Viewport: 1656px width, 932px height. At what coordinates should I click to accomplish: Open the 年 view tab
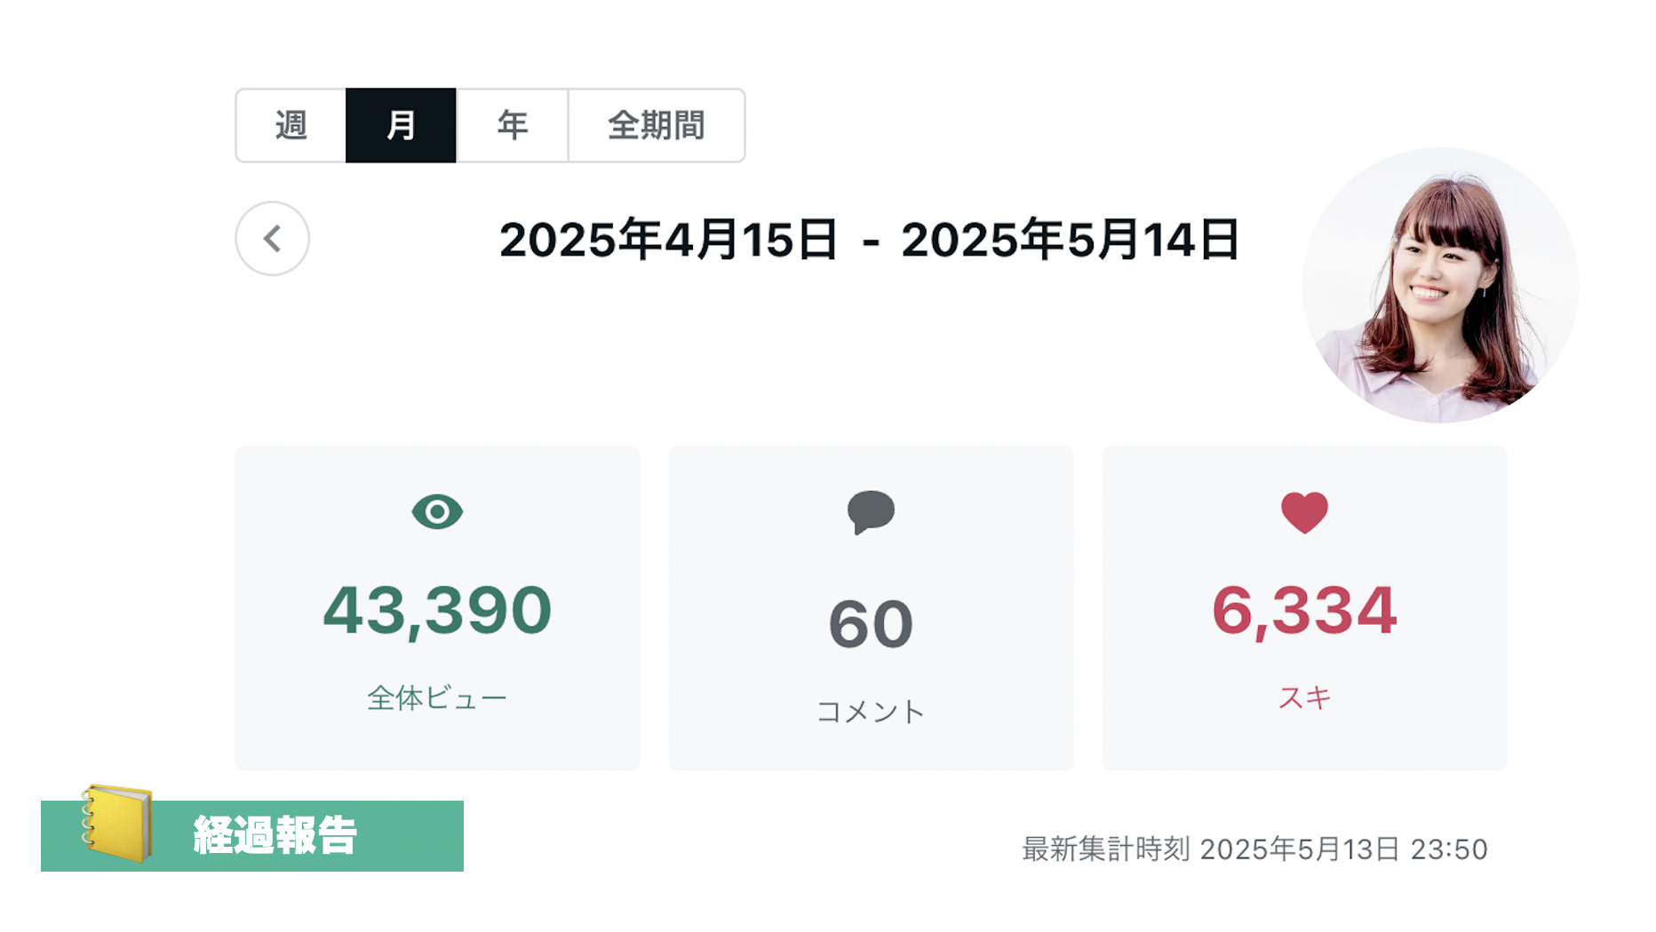point(512,125)
